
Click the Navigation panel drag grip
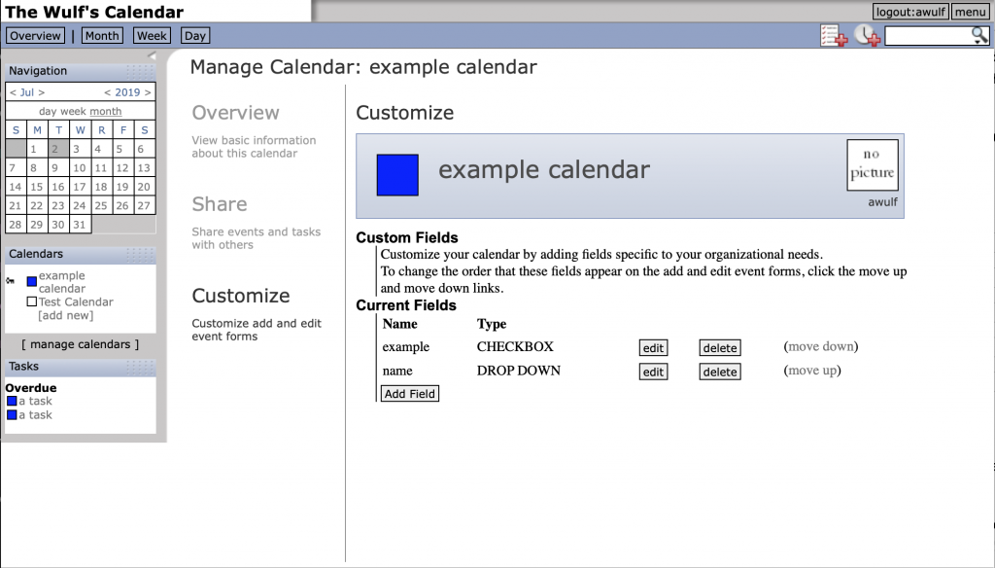point(140,71)
